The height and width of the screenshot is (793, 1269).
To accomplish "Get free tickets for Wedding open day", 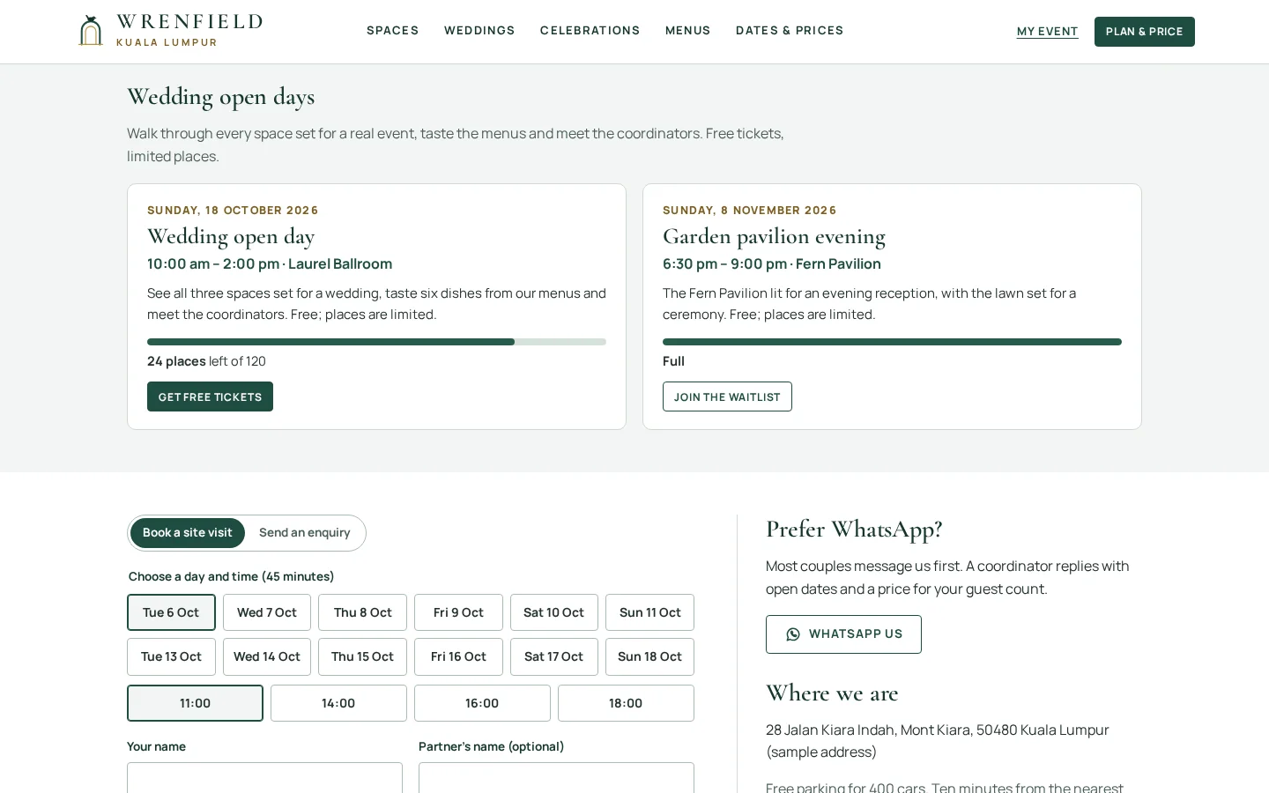I will pyautogui.click(x=210, y=396).
